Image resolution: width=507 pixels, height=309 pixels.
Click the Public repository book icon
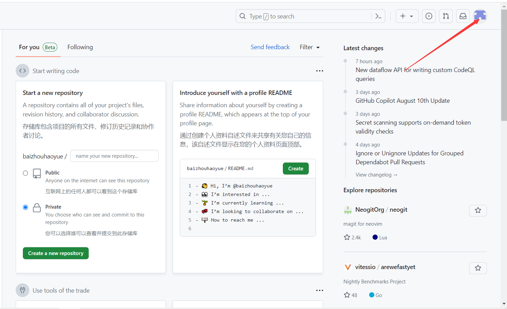tap(37, 173)
